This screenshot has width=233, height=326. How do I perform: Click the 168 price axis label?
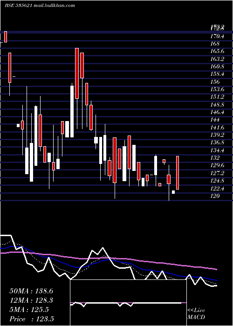tap(215, 44)
